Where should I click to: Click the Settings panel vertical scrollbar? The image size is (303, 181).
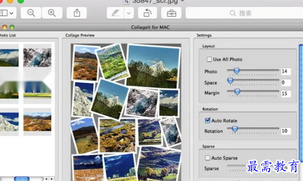pos(301,103)
